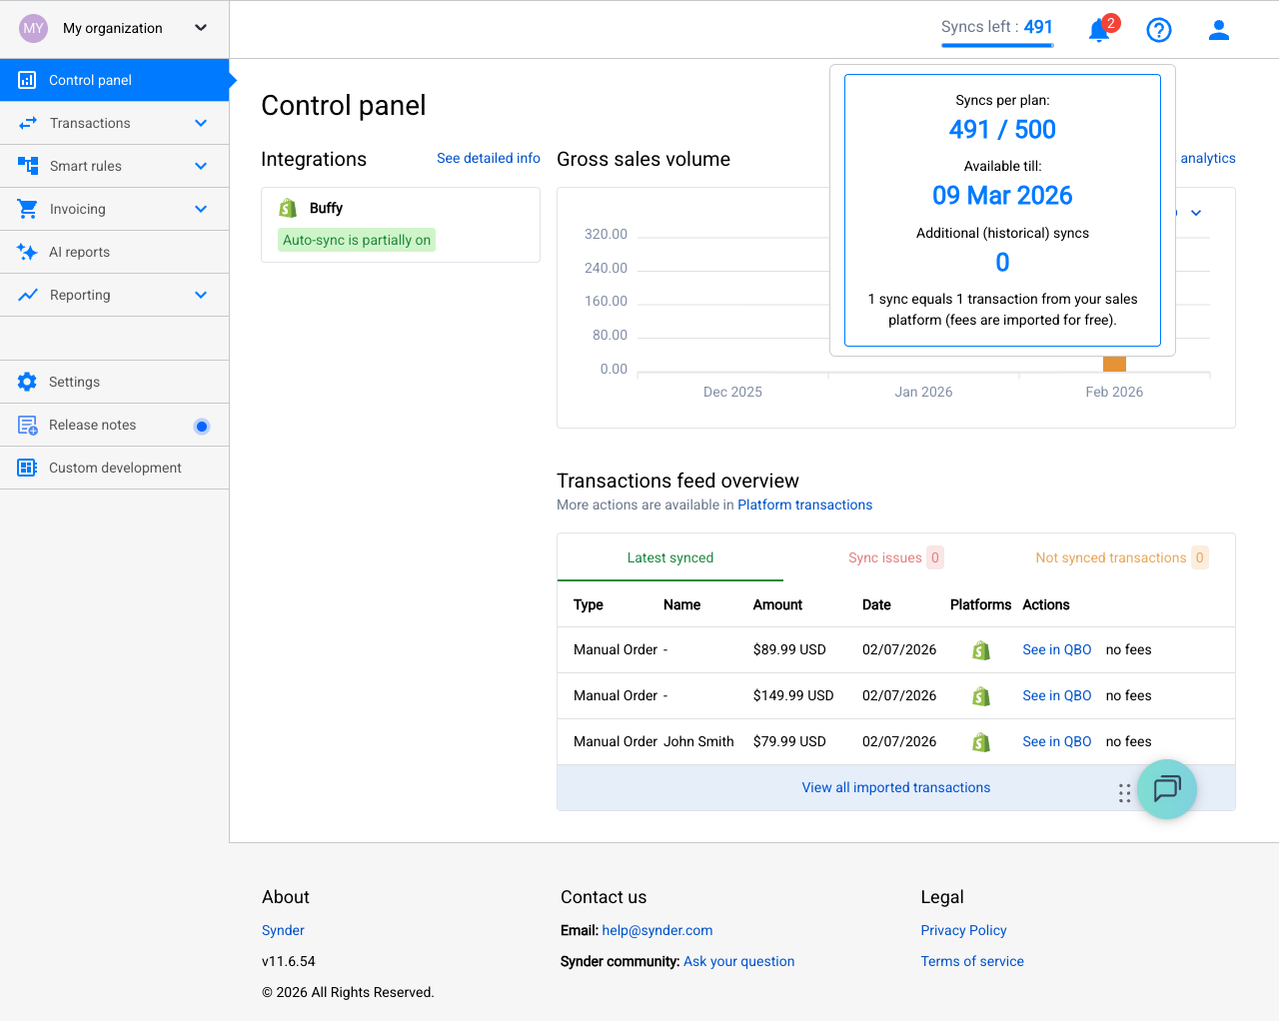Expand the Transactions sidebar menu
This screenshot has height=1021, width=1279.
pyautogui.click(x=88, y=123)
